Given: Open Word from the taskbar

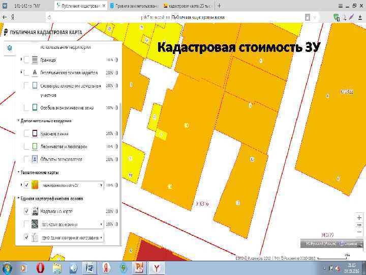Looking at the screenshot, I should click(x=89, y=268).
